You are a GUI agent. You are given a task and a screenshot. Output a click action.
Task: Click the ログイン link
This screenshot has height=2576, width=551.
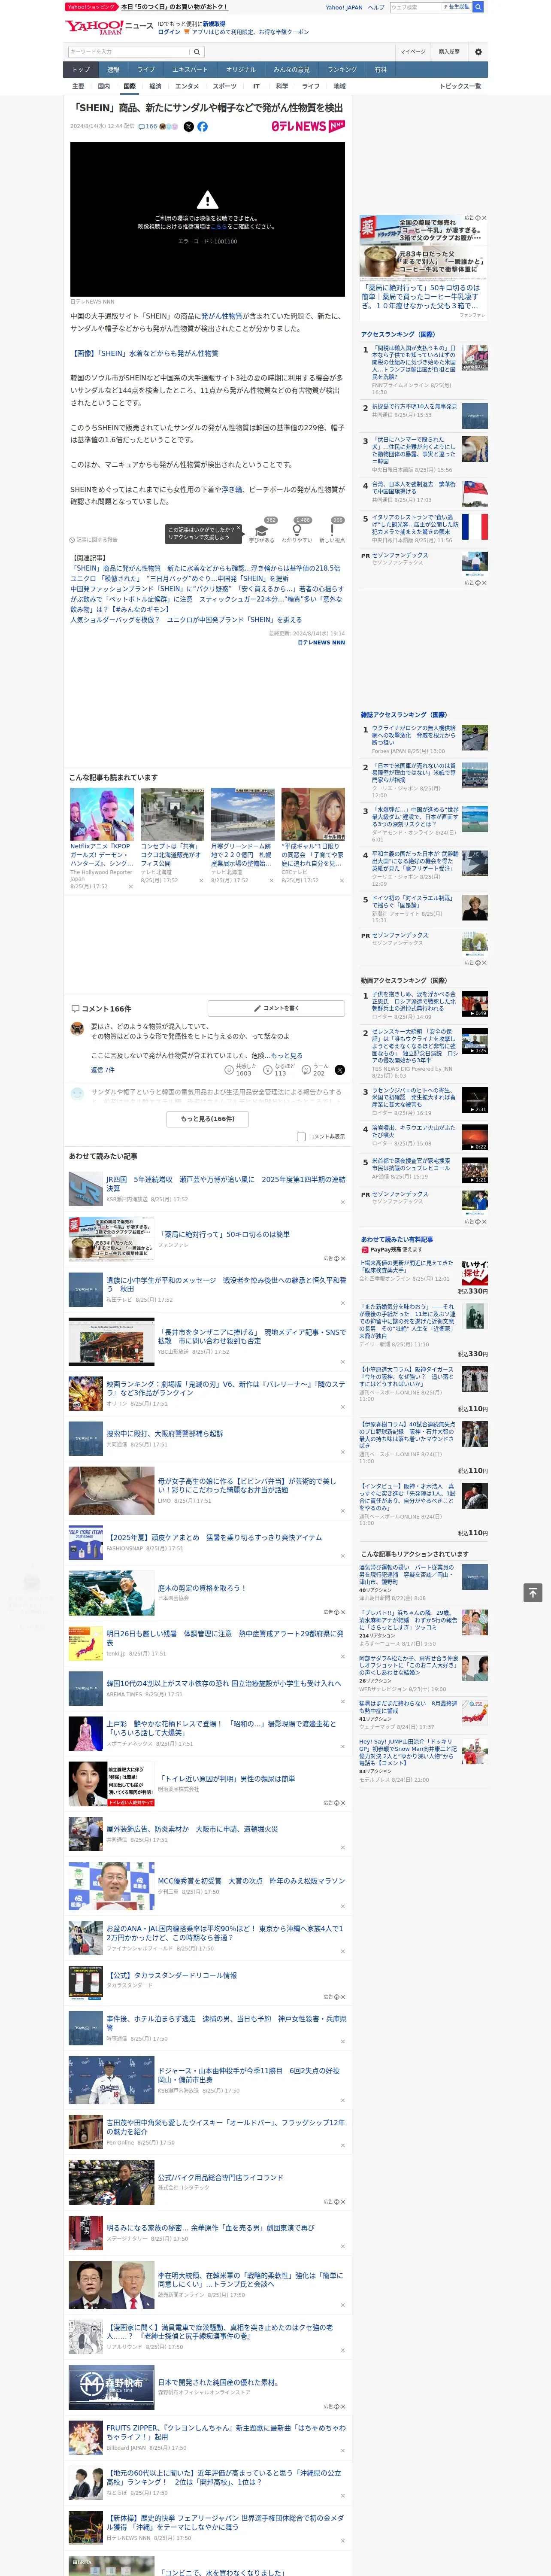[169, 32]
